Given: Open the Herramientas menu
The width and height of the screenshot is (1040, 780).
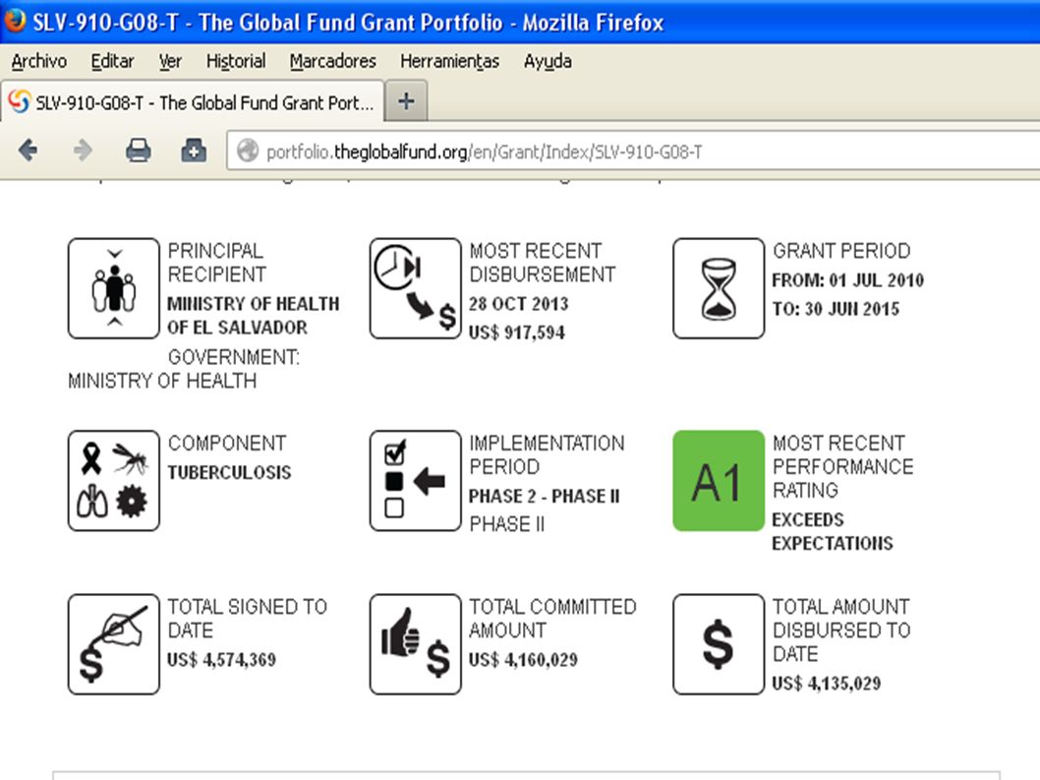Looking at the screenshot, I should [449, 61].
